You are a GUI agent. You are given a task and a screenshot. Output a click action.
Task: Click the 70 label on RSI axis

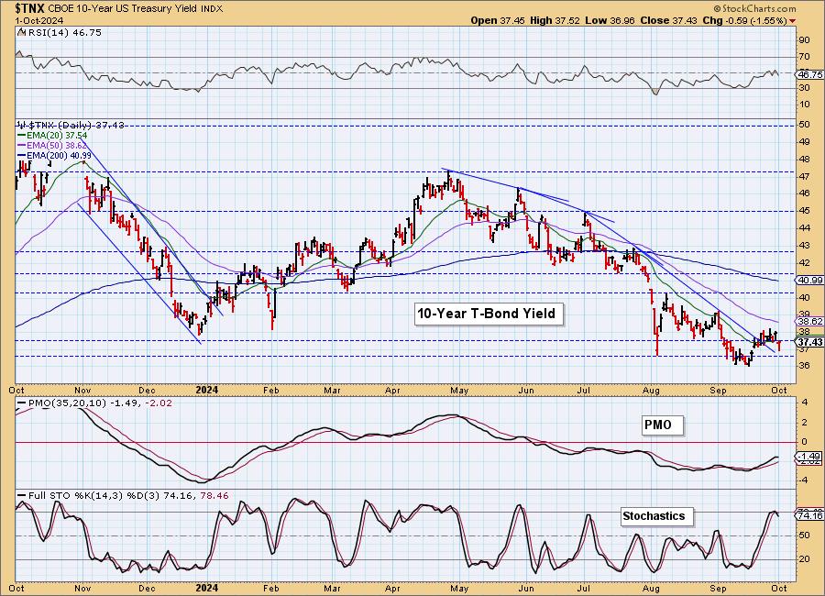[x=805, y=57]
